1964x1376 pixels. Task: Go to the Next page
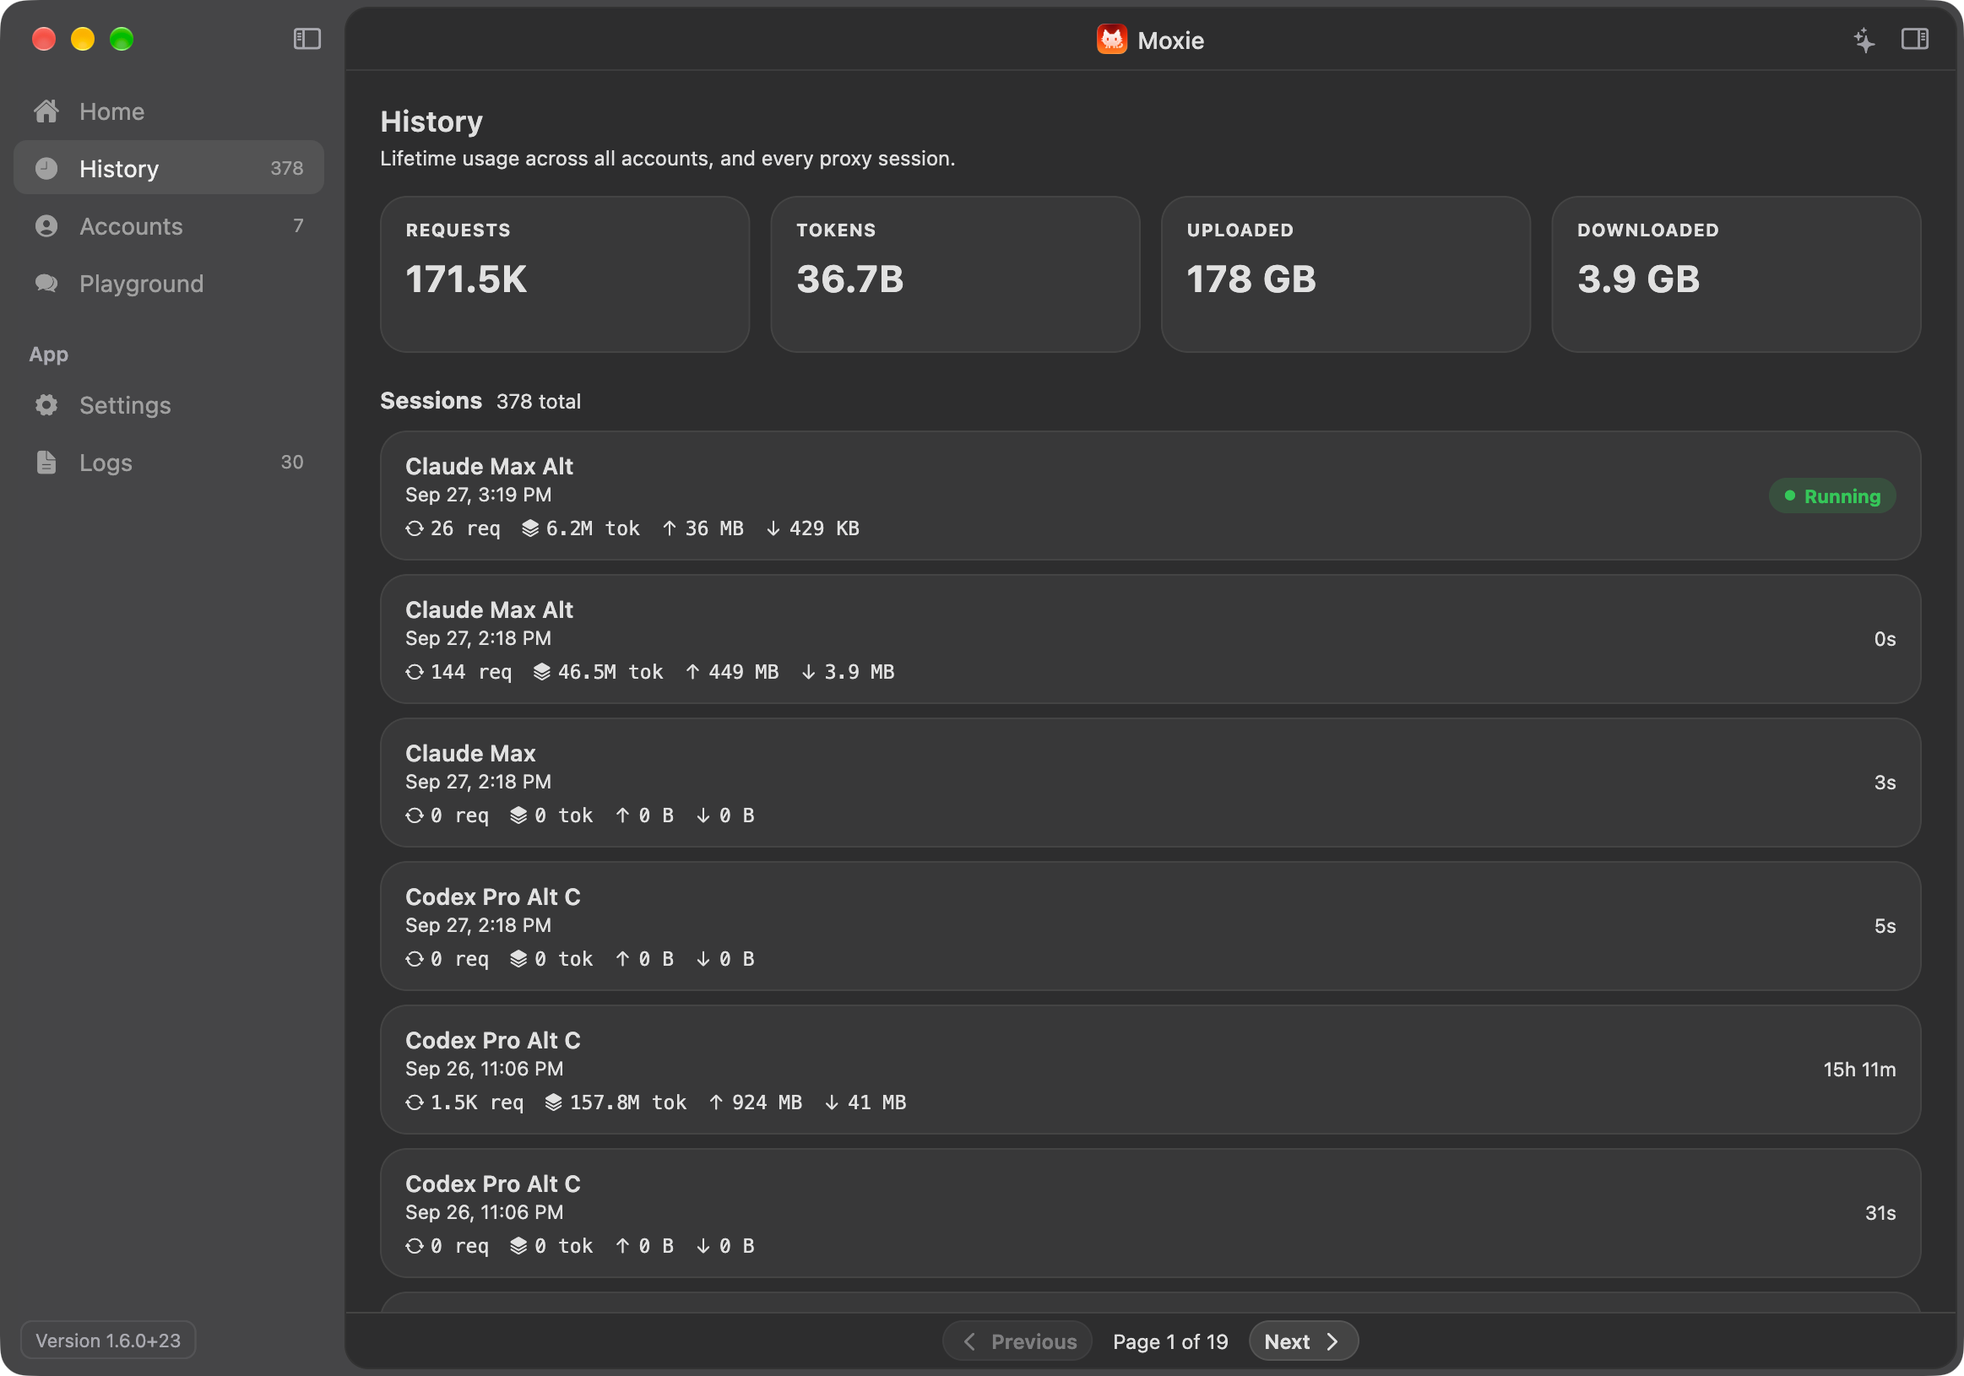point(1303,1340)
